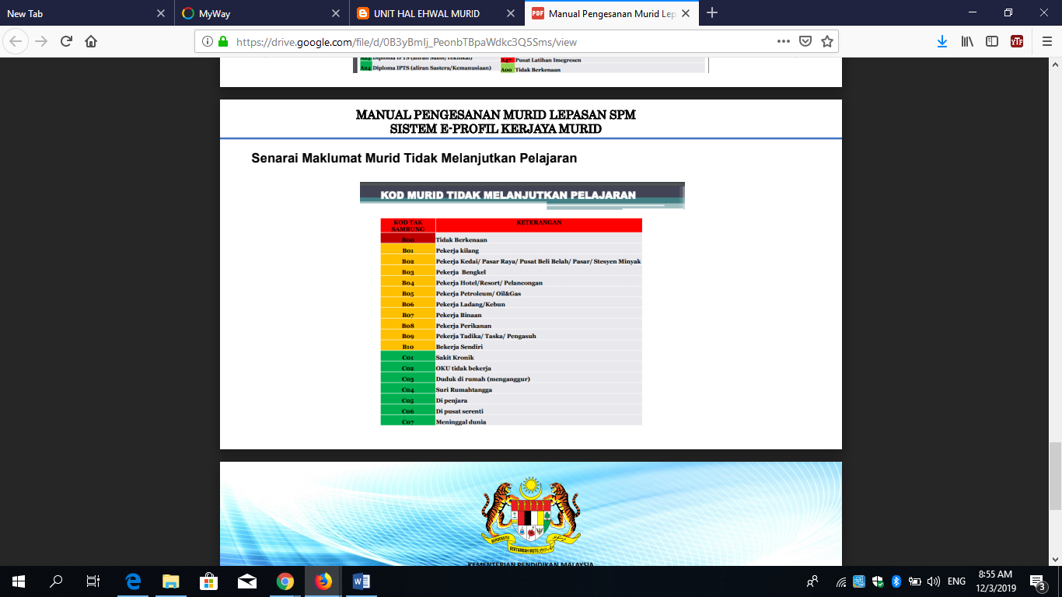Viewport: 1062px width, 597px height.
Task: Switch to the MyWay tab
Action: click(x=261, y=13)
